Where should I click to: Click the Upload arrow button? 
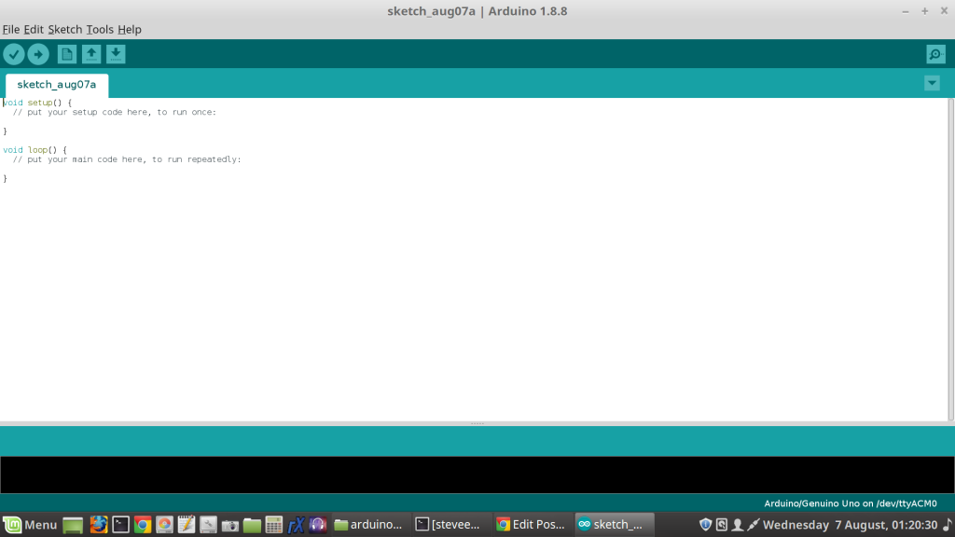pyautogui.click(x=38, y=54)
